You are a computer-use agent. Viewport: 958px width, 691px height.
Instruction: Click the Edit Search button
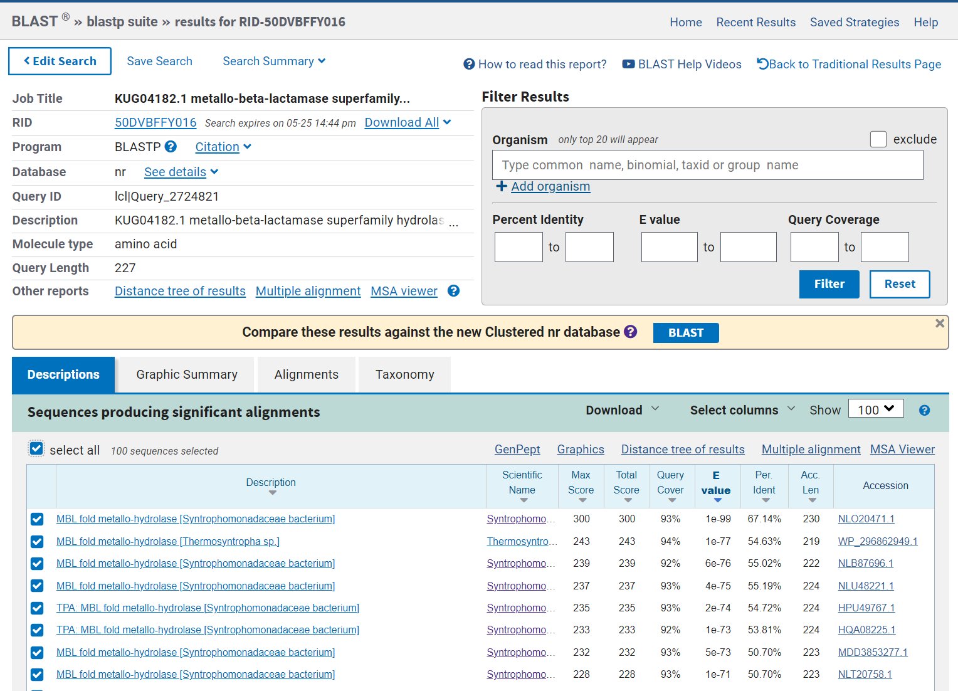click(60, 61)
